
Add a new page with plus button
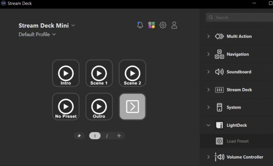119,136
